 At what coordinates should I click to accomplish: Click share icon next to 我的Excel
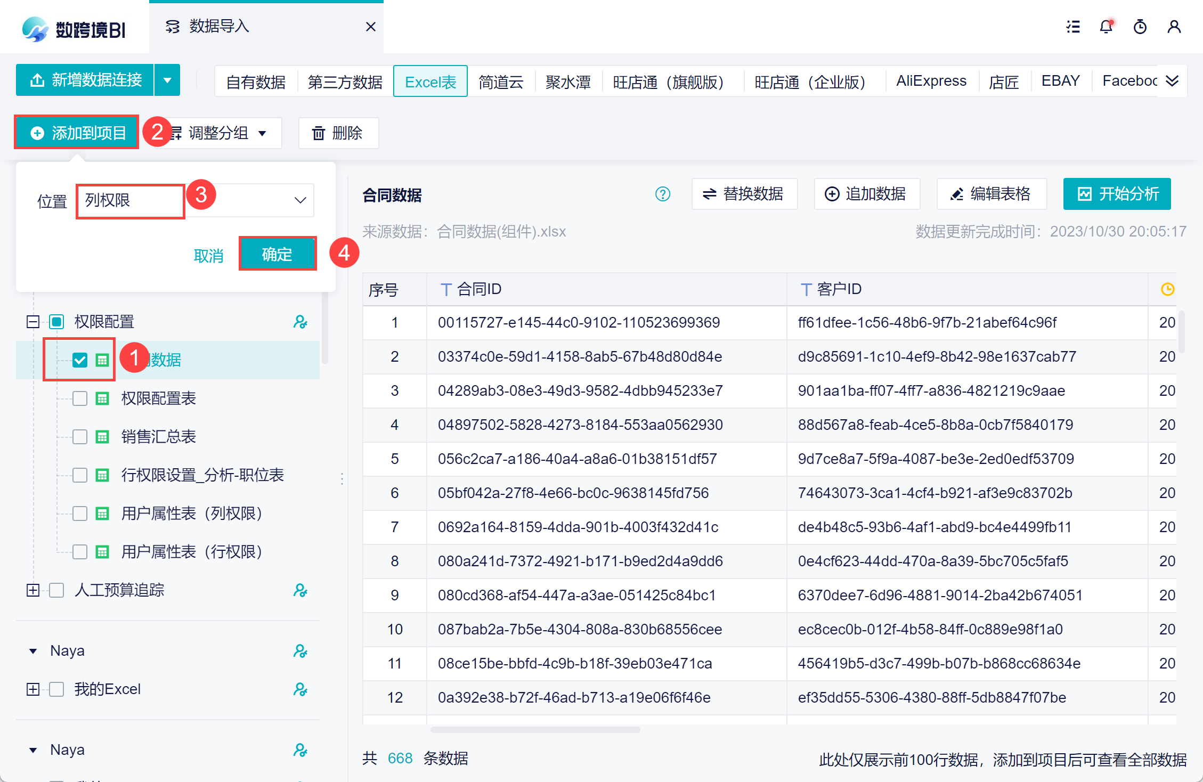[x=300, y=689]
